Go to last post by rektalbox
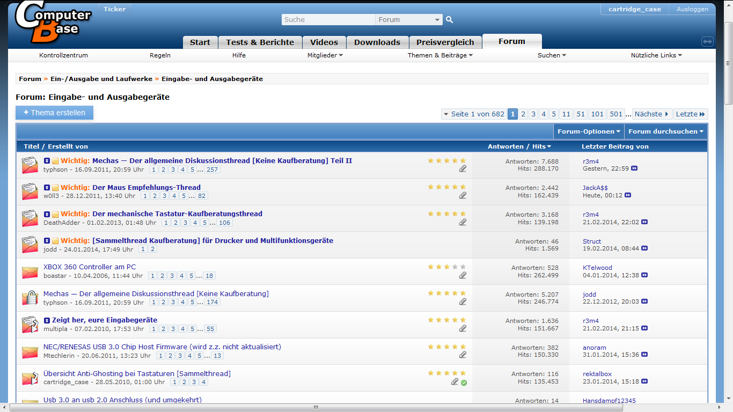 tap(644, 381)
